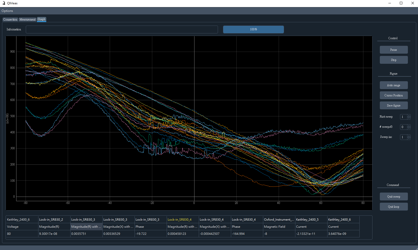The image size is (418, 250).
Task: Switch to the Measurement tab
Action: click(x=28, y=19)
